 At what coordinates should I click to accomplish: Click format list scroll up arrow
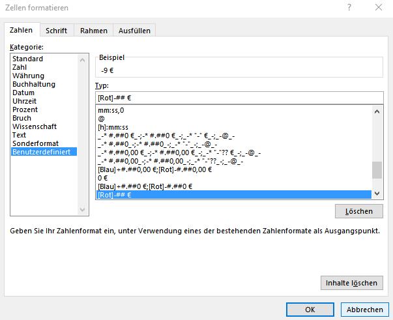(377, 111)
